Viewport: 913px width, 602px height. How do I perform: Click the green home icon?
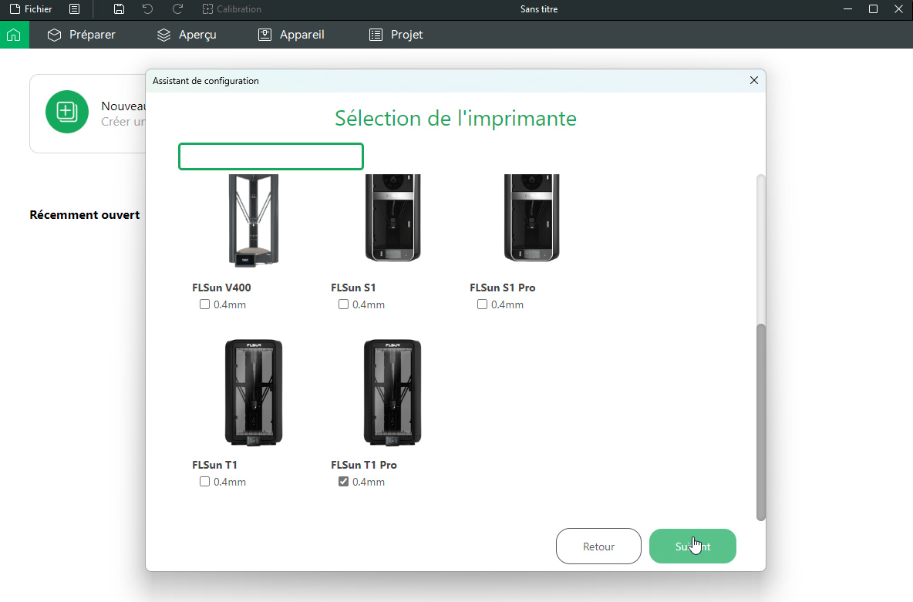point(14,35)
